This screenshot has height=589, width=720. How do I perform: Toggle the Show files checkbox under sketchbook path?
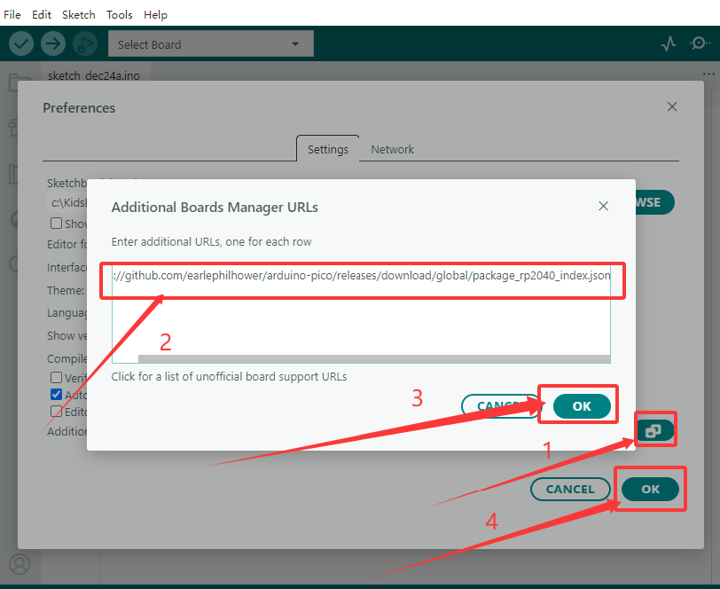tap(56, 224)
